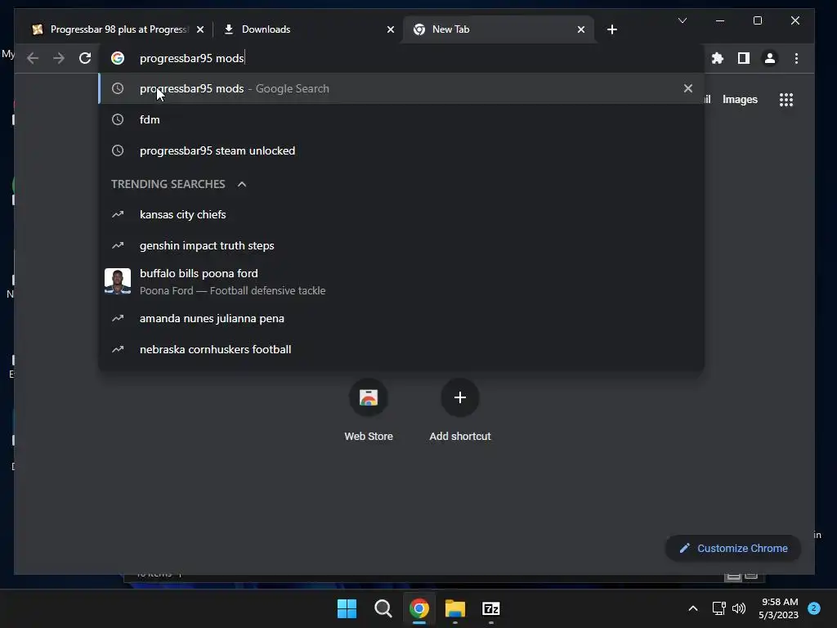Close the Progressbar 98 plus tab
This screenshot has width=837, height=628.
[x=200, y=29]
